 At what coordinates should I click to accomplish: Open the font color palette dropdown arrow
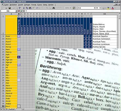coord(115,8)
